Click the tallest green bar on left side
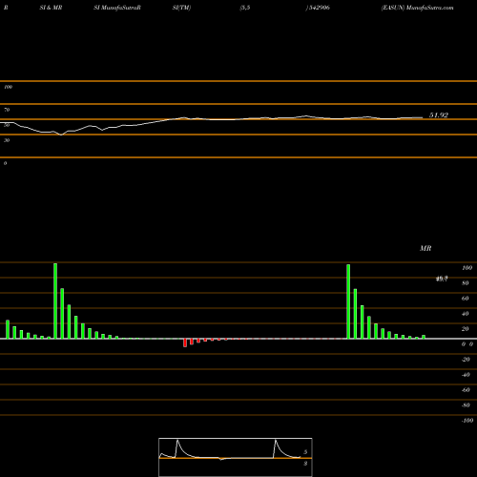 tap(55, 301)
